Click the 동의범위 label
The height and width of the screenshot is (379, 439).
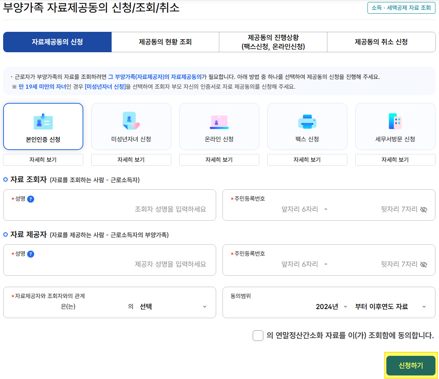241,296
